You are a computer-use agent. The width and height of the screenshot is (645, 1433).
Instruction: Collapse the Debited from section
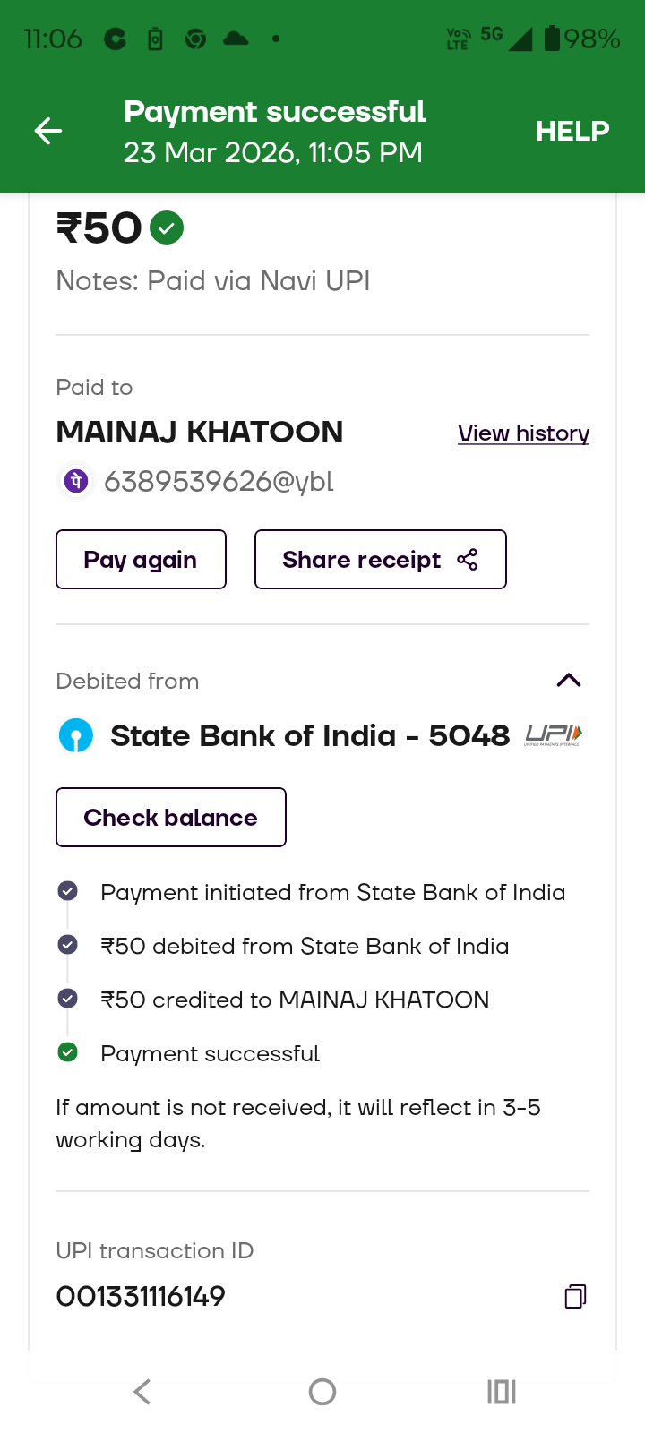(569, 681)
